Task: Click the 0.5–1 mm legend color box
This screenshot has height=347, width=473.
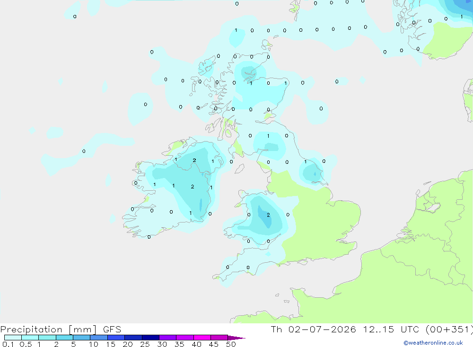Action: (30, 338)
